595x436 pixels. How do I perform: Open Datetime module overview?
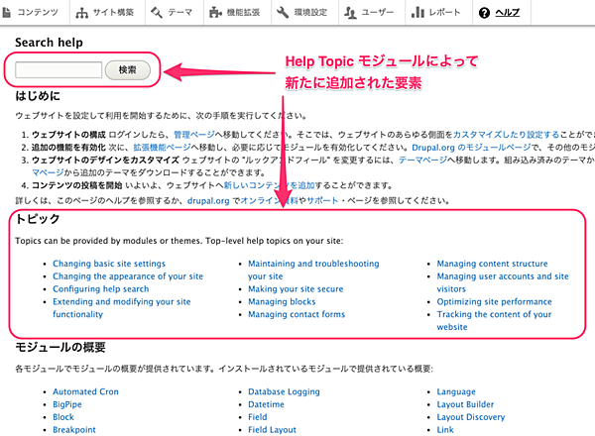coord(266,404)
